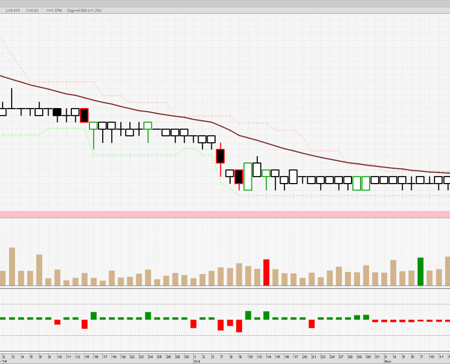This screenshot has height=364, width=450.
Task: Select the tall green-outlined candle on Oct 10
Action: pyautogui.click(x=248, y=176)
